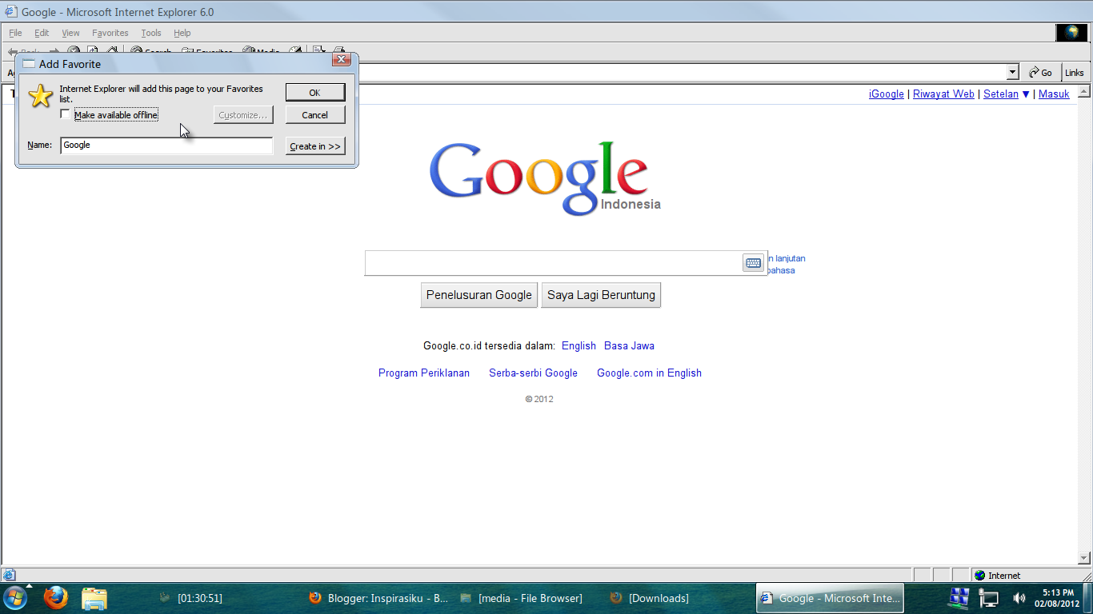Click the Name field containing Google
Screen dimensions: 1093x614
[166, 145]
